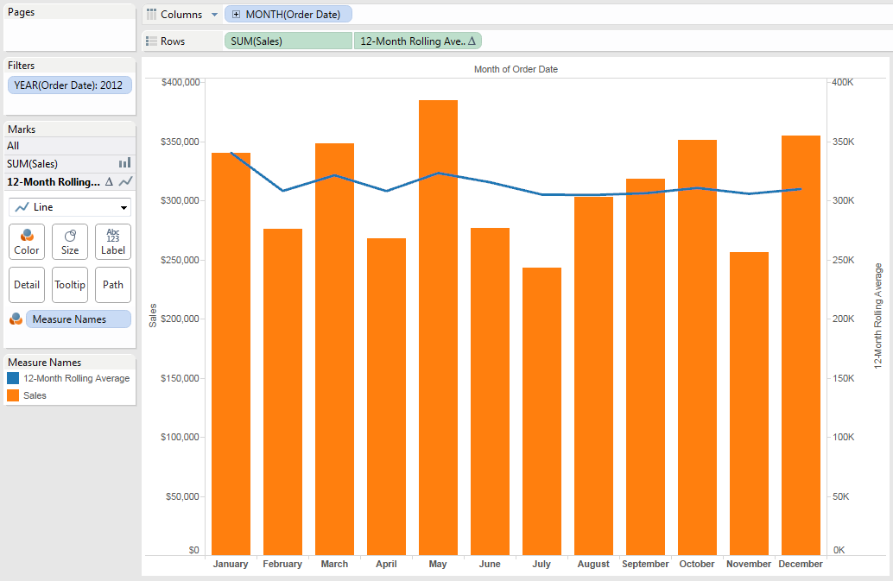Image resolution: width=893 pixels, height=581 pixels.
Task: Click the Marks card title
Action: click(x=22, y=129)
